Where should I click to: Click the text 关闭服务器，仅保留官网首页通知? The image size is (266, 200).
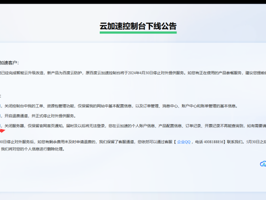34,125
